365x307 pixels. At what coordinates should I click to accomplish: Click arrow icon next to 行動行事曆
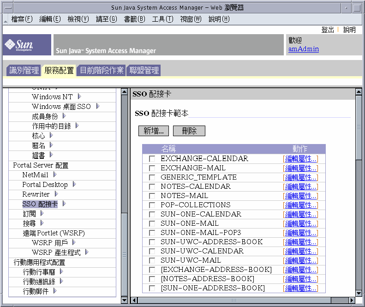click(61, 271)
